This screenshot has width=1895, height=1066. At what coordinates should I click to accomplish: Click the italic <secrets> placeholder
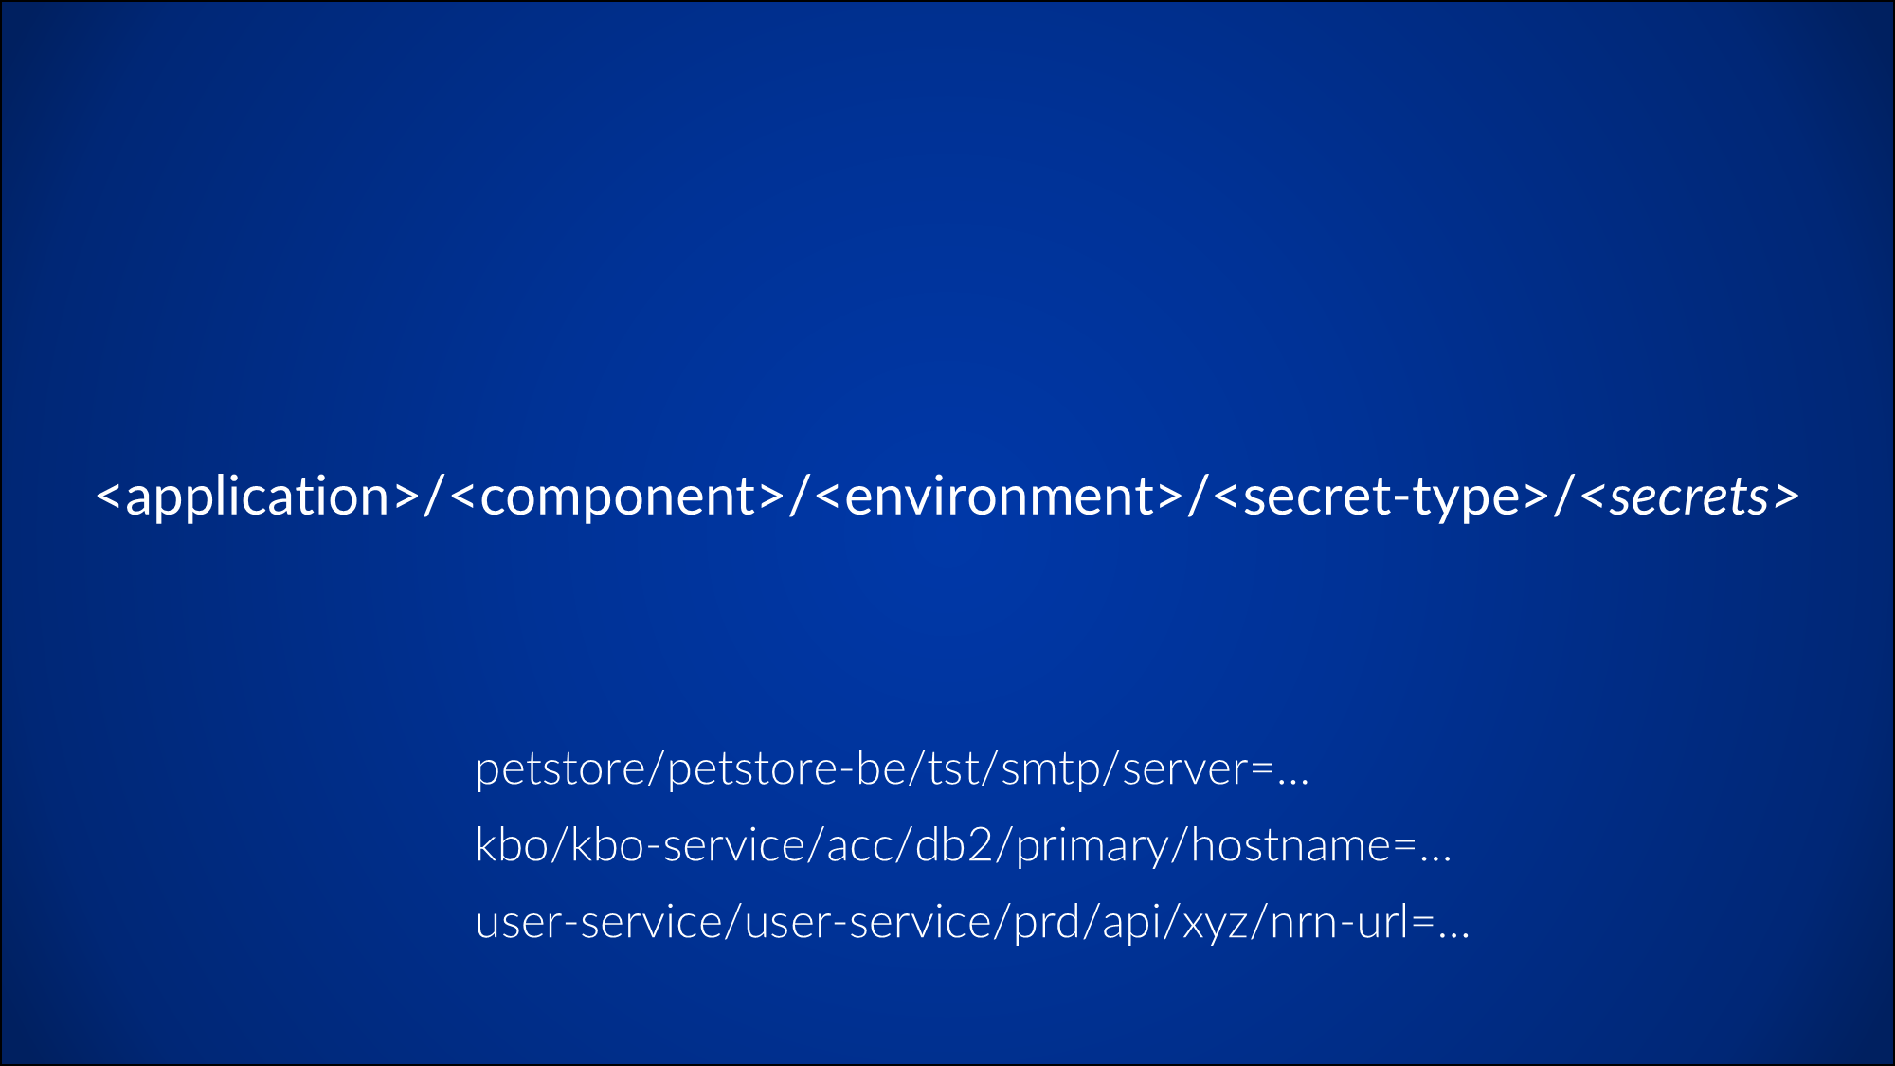pos(1689,497)
